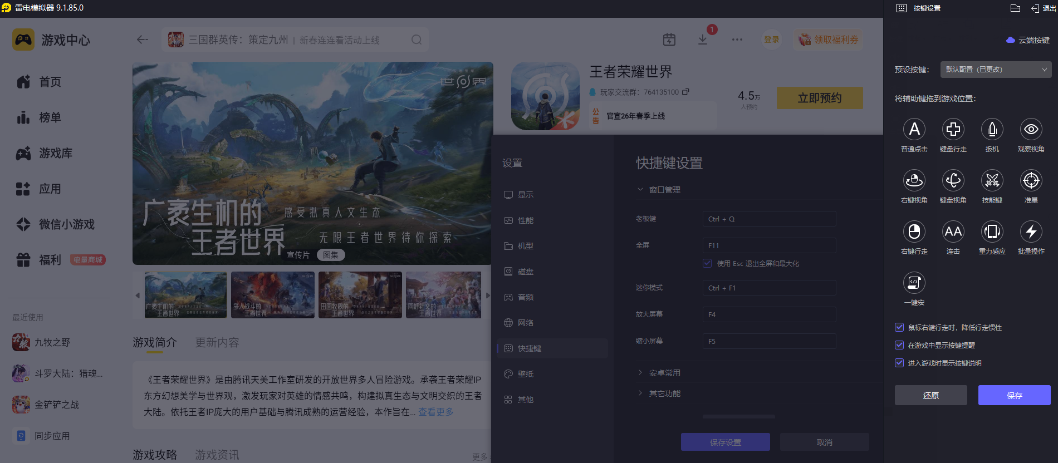Screen dimensions: 1058x463
Task: Select the 多人战斗的王者世界 screenshot thumbnail
Action: click(x=273, y=295)
